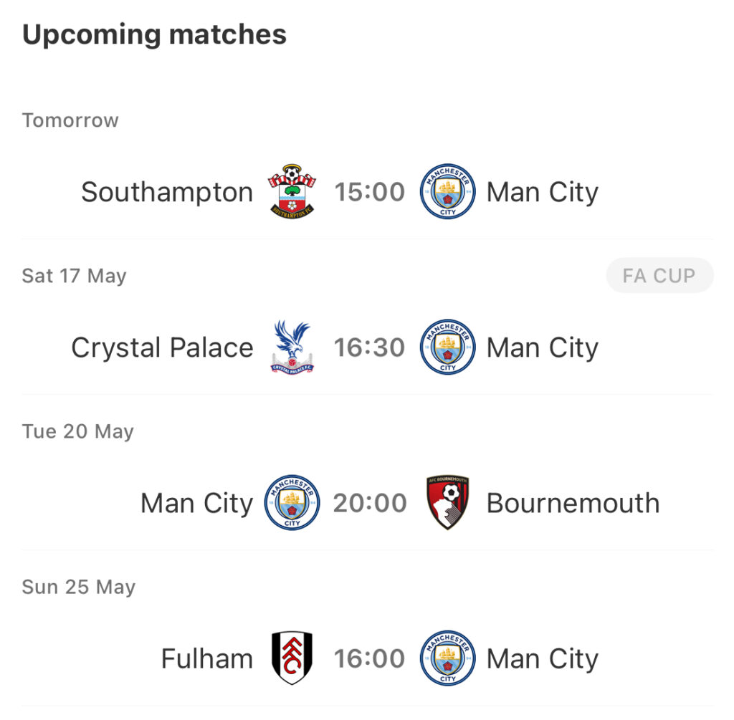Click the Crystal Palace eagle crest

pyautogui.click(x=292, y=347)
